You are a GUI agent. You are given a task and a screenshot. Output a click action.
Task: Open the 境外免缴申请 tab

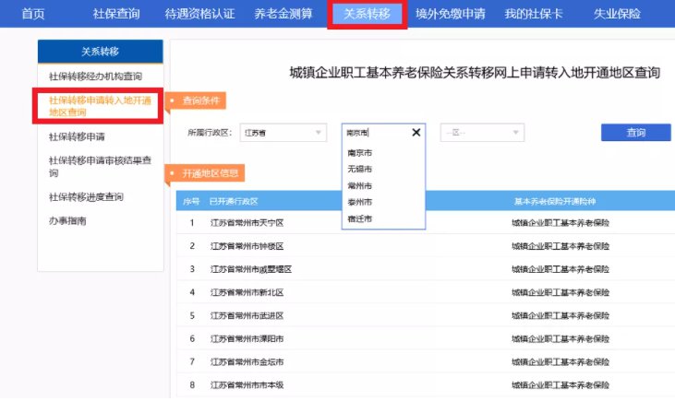(x=452, y=14)
